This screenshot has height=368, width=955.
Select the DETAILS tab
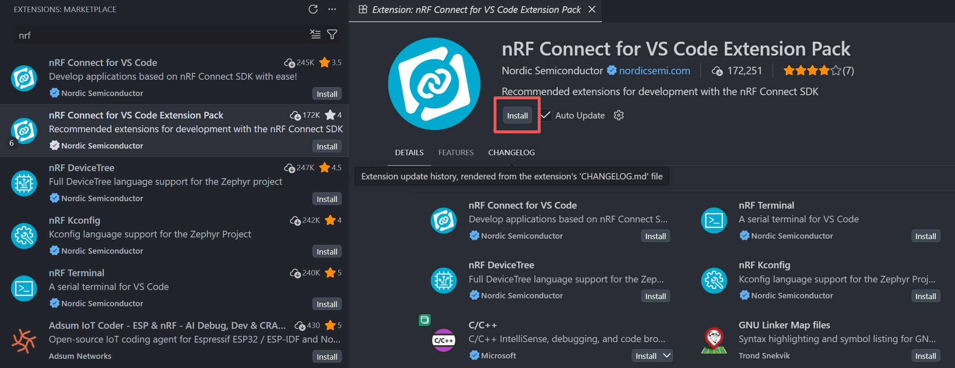point(409,153)
